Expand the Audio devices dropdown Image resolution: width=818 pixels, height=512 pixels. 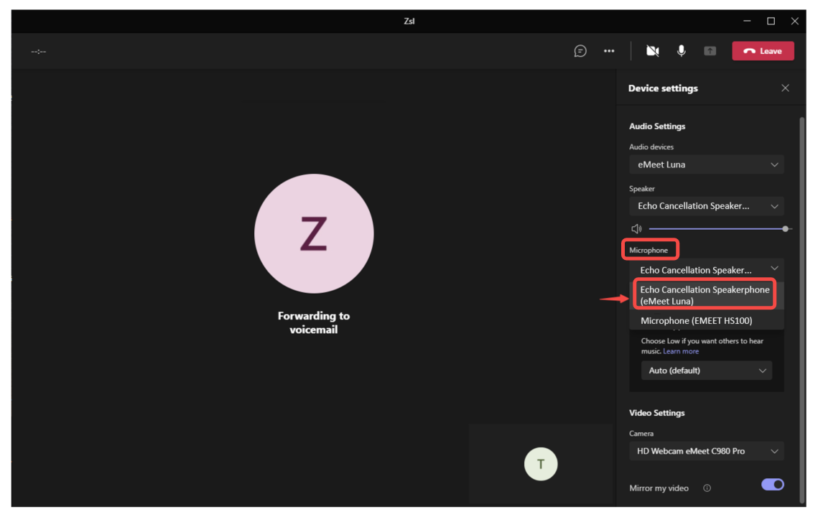tap(706, 164)
